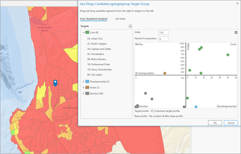Image resolution: width=241 pixels, height=154 pixels.
Task: Click the blue Developmental color swatch
Action: coord(87,81)
